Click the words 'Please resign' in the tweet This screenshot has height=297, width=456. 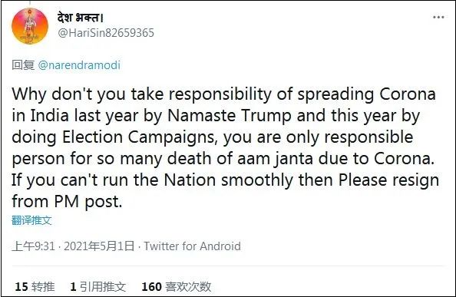point(388,180)
